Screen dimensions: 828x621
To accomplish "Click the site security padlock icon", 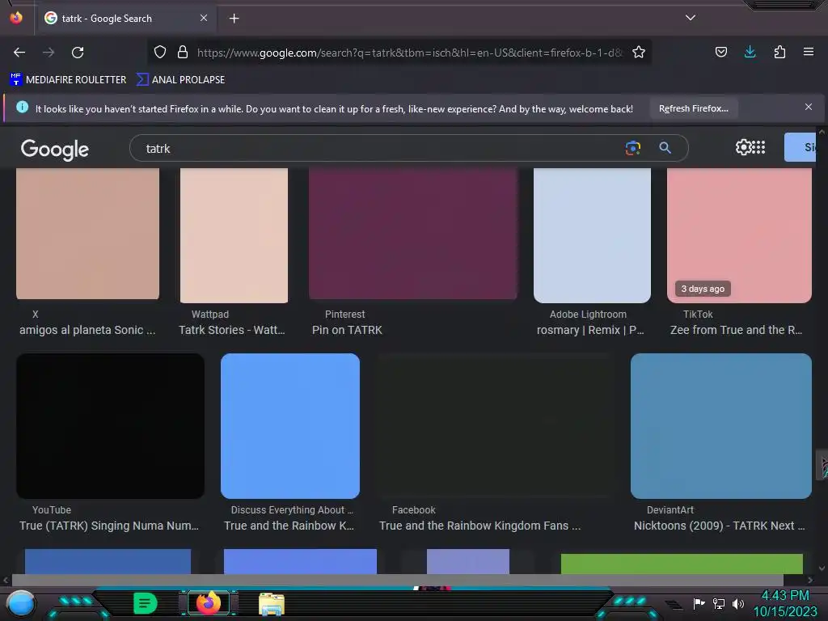I will point(183,52).
